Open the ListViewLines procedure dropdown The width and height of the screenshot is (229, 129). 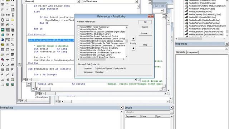coord(136,1)
